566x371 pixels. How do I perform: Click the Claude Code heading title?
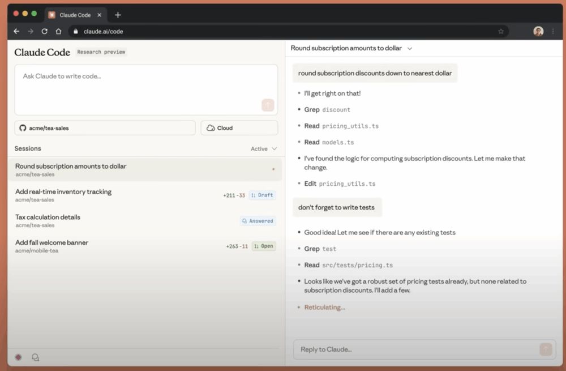tap(42, 52)
